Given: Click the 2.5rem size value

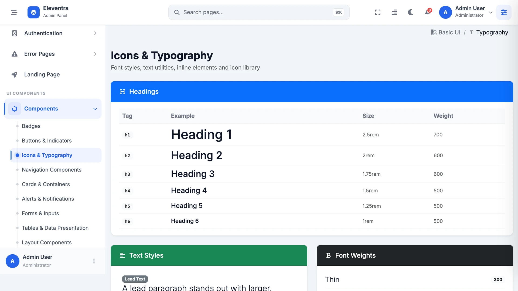Looking at the screenshot, I should click(x=370, y=134).
